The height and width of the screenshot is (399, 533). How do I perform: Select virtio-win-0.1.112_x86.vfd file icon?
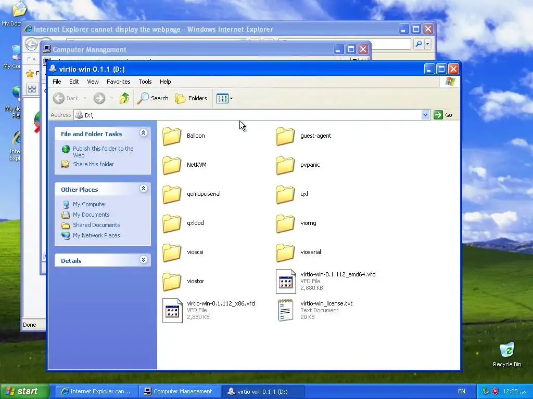(172, 311)
